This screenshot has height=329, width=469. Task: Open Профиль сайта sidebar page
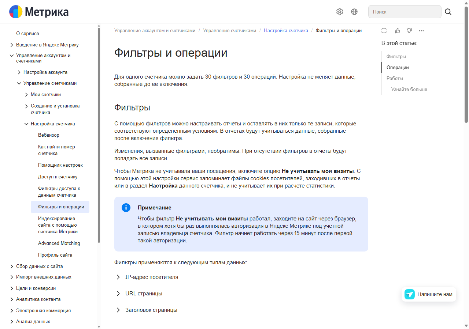click(x=55, y=255)
